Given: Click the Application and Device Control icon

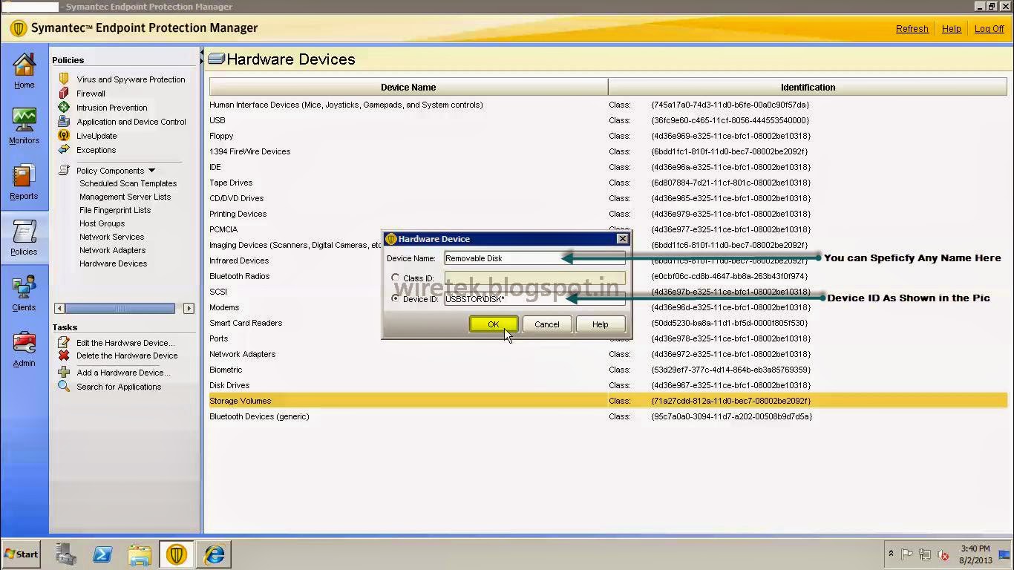Looking at the screenshot, I should click(64, 121).
